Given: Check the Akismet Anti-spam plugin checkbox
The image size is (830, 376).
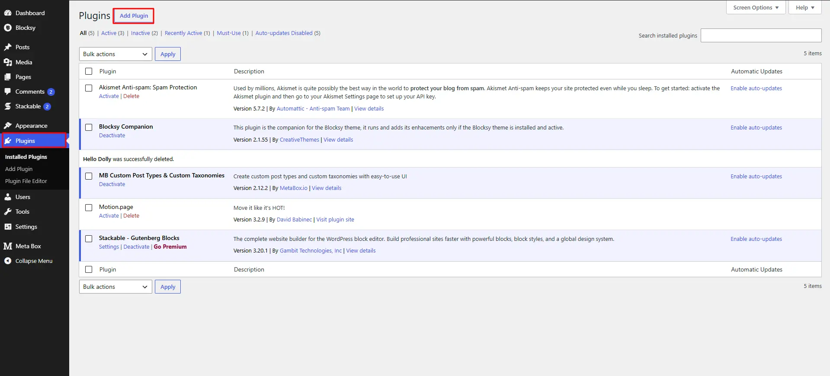Looking at the screenshot, I should click(x=89, y=88).
